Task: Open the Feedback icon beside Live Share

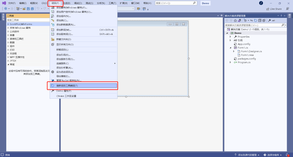Action: click(287, 9)
